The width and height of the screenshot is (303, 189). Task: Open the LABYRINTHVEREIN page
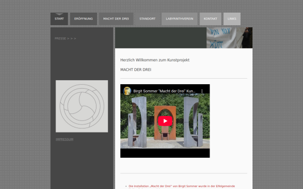[179, 19]
